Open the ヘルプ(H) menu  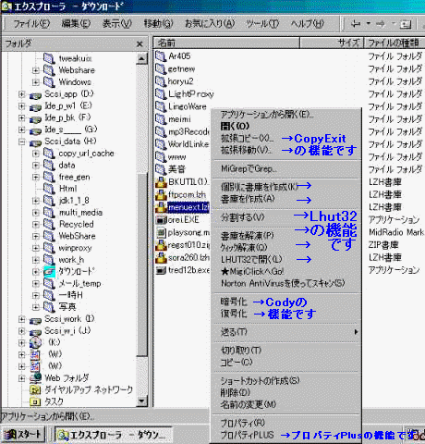[308, 24]
